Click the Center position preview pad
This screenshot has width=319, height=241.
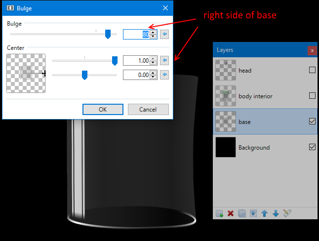pyautogui.click(x=26, y=73)
